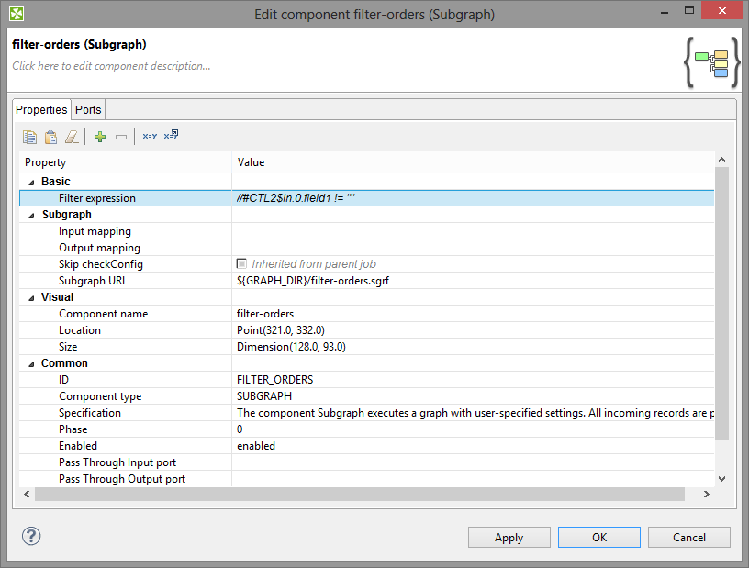Select the Properties tab

click(x=42, y=110)
